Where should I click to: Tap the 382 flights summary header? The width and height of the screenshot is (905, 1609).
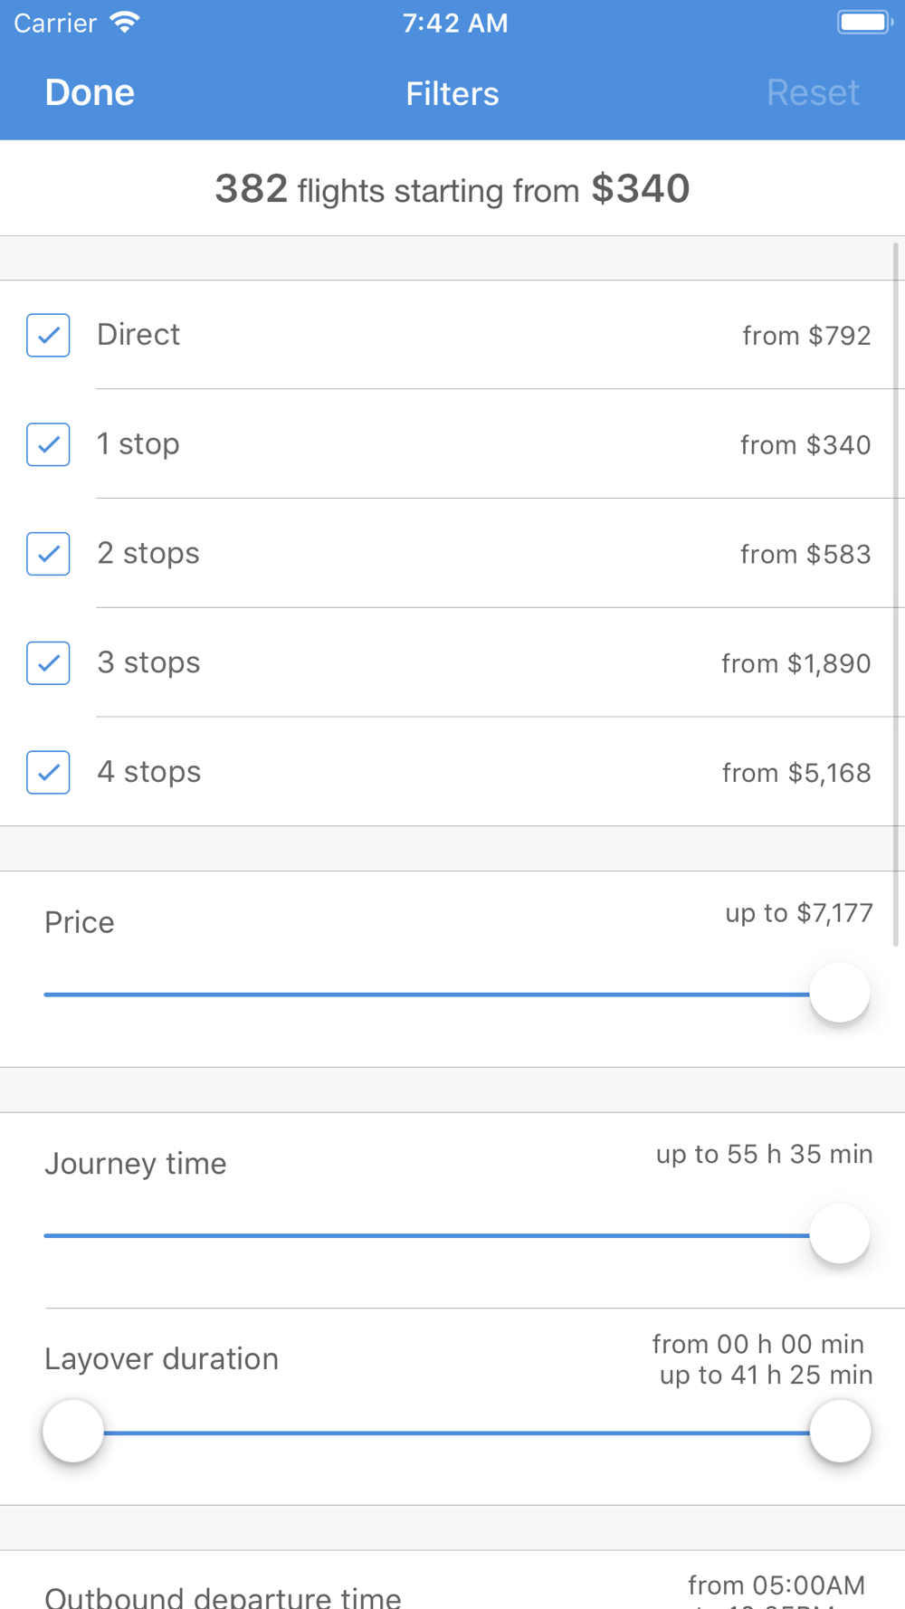(x=452, y=189)
